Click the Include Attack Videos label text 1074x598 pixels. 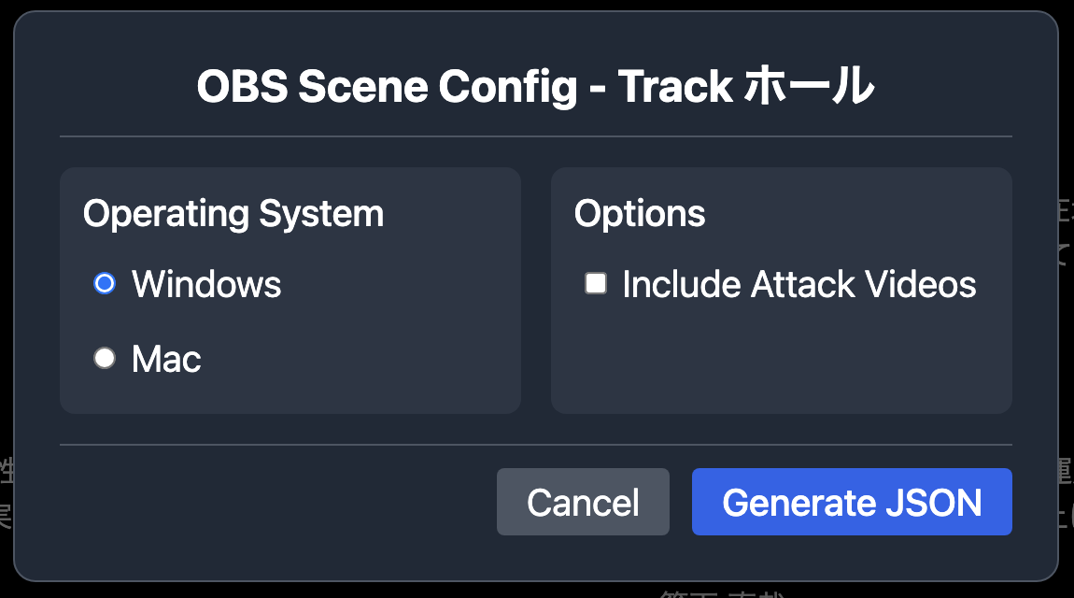tap(798, 284)
